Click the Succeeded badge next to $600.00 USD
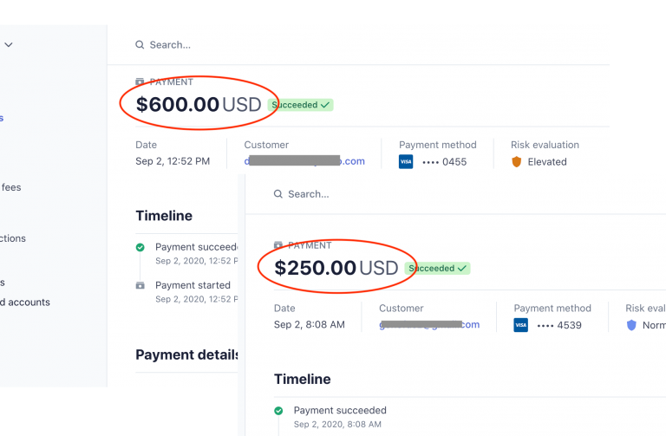 tap(301, 105)
